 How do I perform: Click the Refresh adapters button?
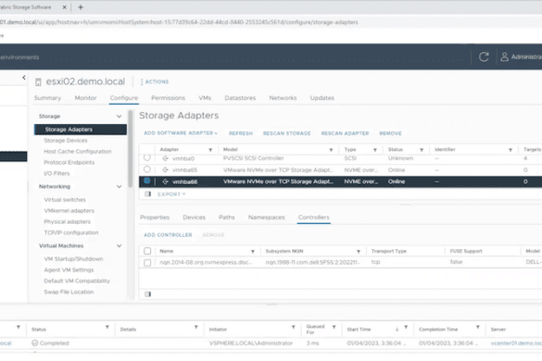(x=241, y=133)
